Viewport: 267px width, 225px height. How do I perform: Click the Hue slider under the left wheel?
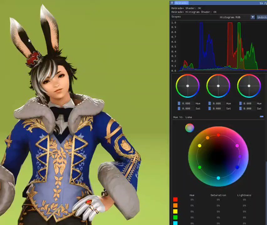click(186, 103)
